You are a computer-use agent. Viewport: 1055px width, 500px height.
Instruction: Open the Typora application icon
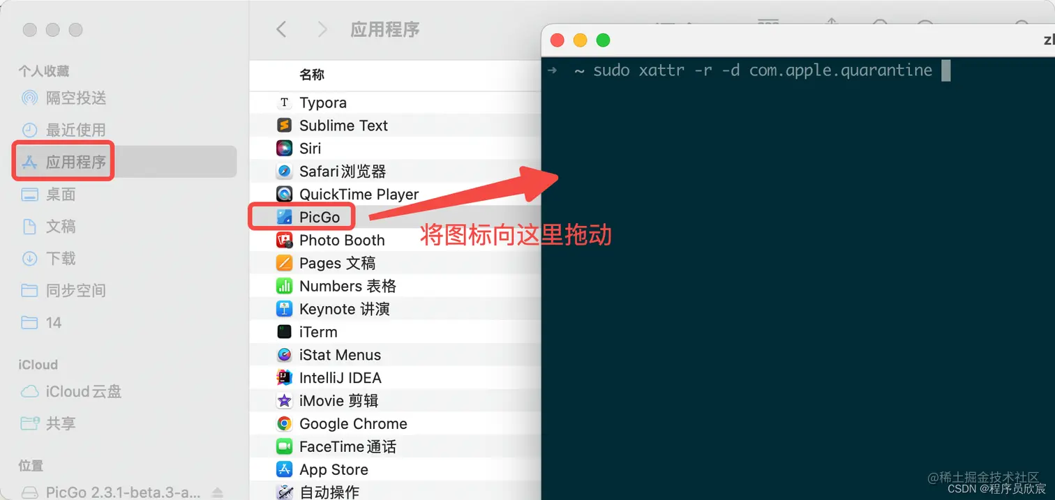(284, 102)
